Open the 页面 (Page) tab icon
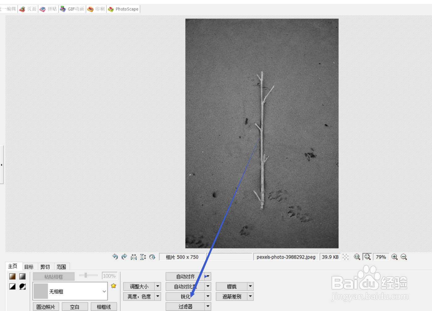Image resolution: width=432 pixels, height=311 pixels. (x=22, y=9)
